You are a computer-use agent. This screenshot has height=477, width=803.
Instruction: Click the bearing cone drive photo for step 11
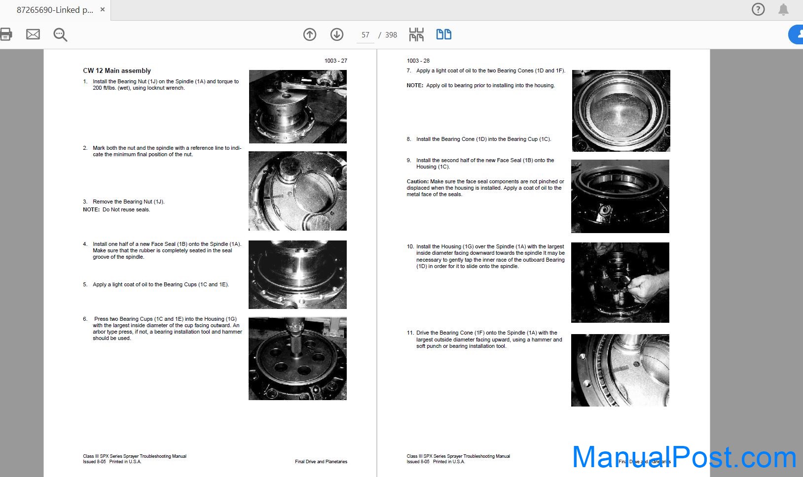(620, 370)
